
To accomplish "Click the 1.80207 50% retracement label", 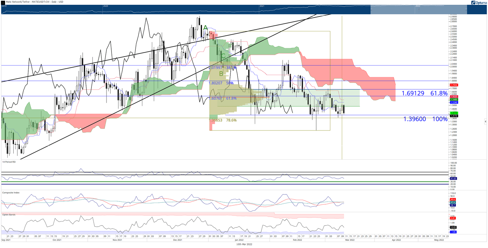I will point(221,83).
